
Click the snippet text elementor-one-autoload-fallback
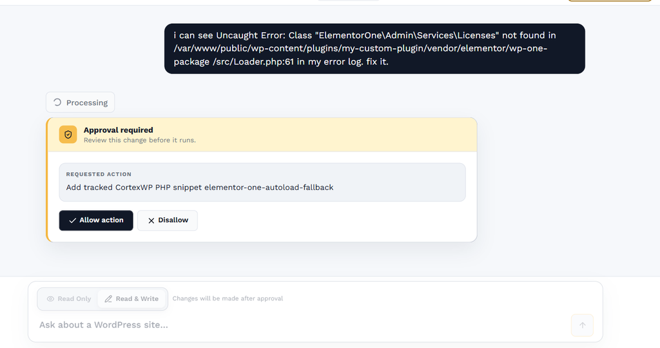(x=269, y=188)
